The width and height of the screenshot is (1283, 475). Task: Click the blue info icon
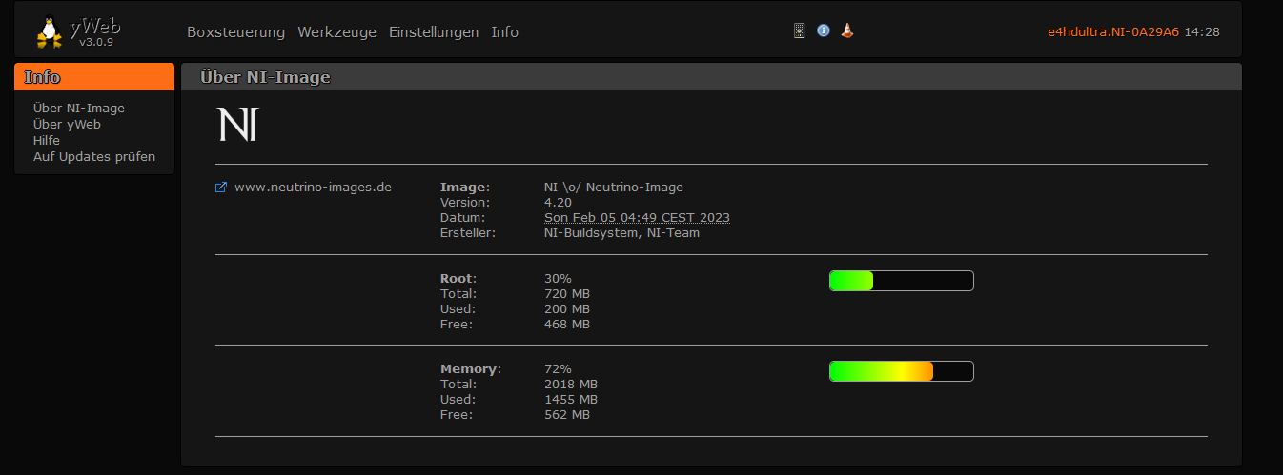pos(824,30)
